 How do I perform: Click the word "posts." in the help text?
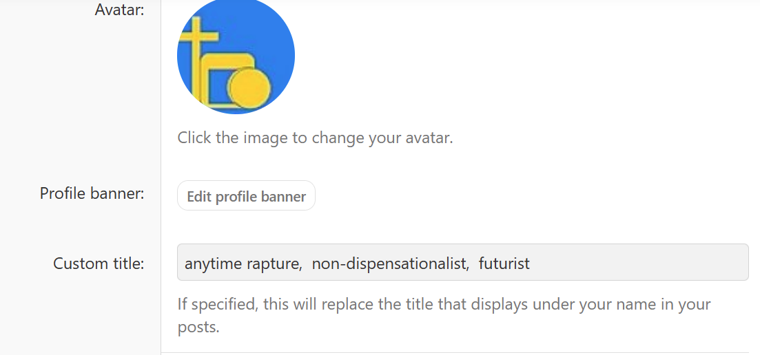[198, 327]
